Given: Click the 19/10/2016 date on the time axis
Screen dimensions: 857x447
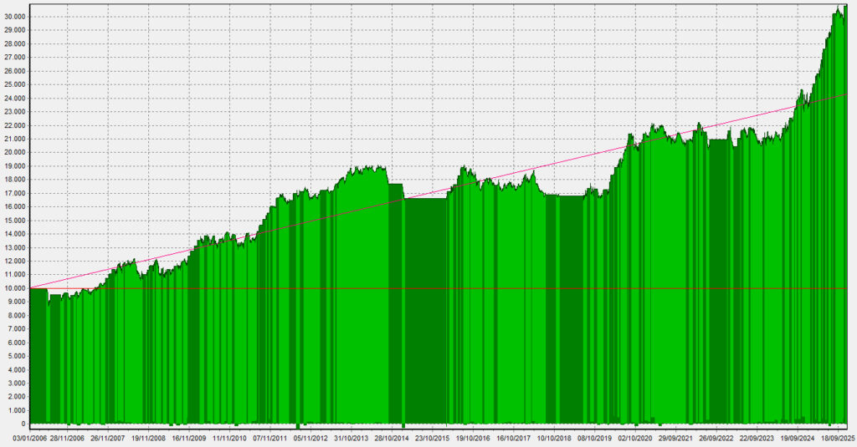Looking at the screenshot, I should [x=472, y=437].
